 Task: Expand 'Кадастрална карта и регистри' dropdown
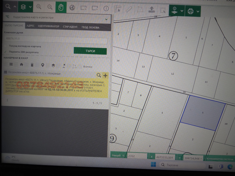coord(106,19)
